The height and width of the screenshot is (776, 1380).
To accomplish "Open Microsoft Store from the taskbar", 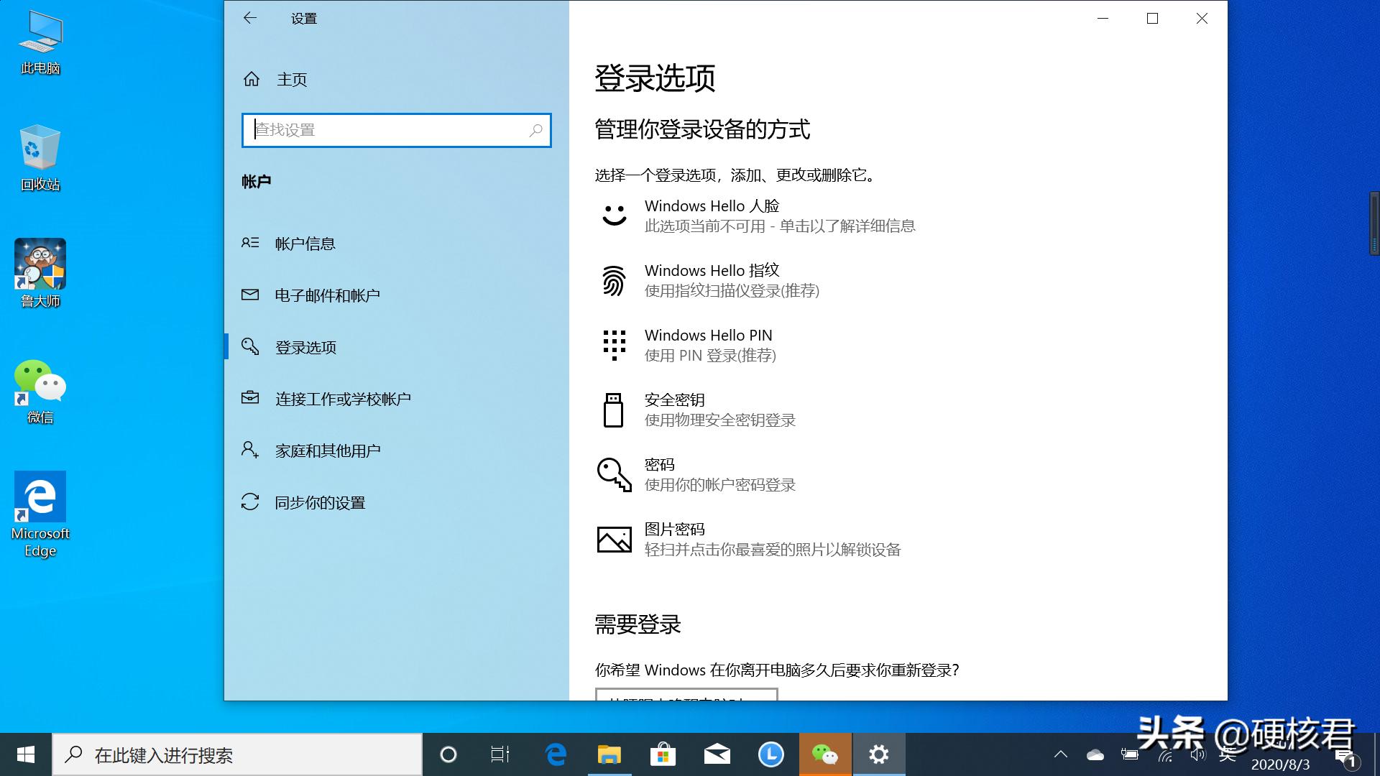I will click(x=663, y=754).
